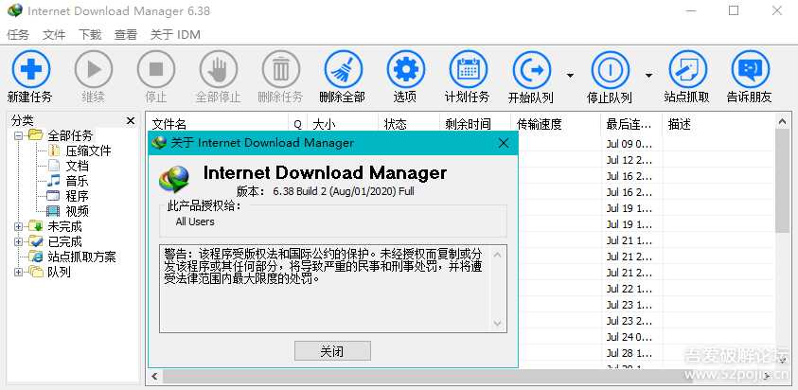The image size is (798, 390).
Task: Sort by 传输速度 column header
Action: [x=556, y=124]
